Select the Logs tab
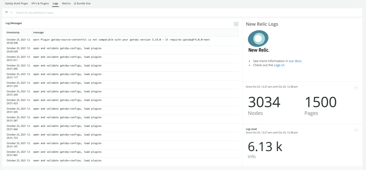This screenshot has height=170, width=366. click(x=55, y=3)
